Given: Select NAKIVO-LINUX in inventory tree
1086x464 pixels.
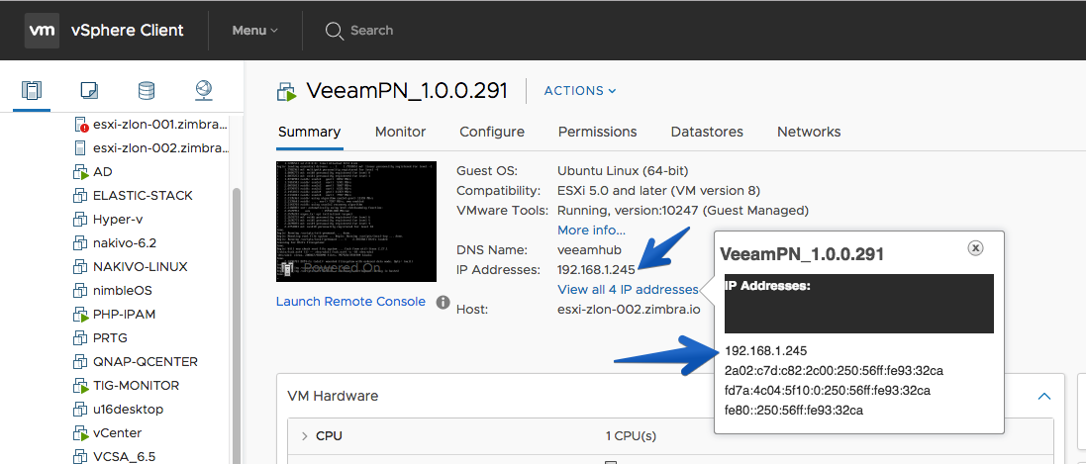Looking at the screenshot, I should (x=140, y=267).
